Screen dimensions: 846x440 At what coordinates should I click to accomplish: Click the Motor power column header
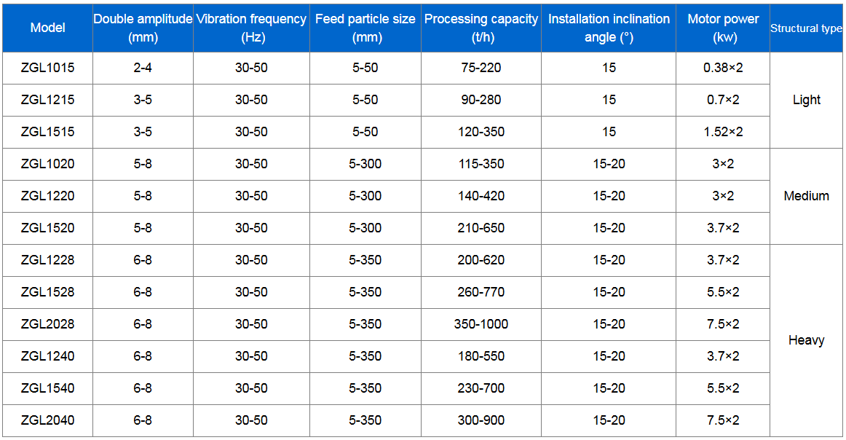tap(723, 28)
